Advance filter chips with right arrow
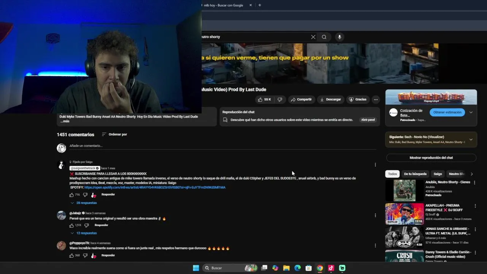 (x=471, y=174)
